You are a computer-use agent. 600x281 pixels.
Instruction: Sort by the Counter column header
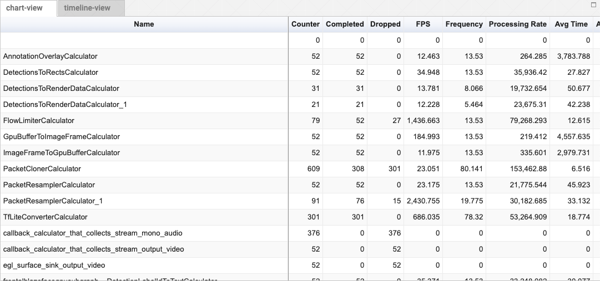pos(305,24)
